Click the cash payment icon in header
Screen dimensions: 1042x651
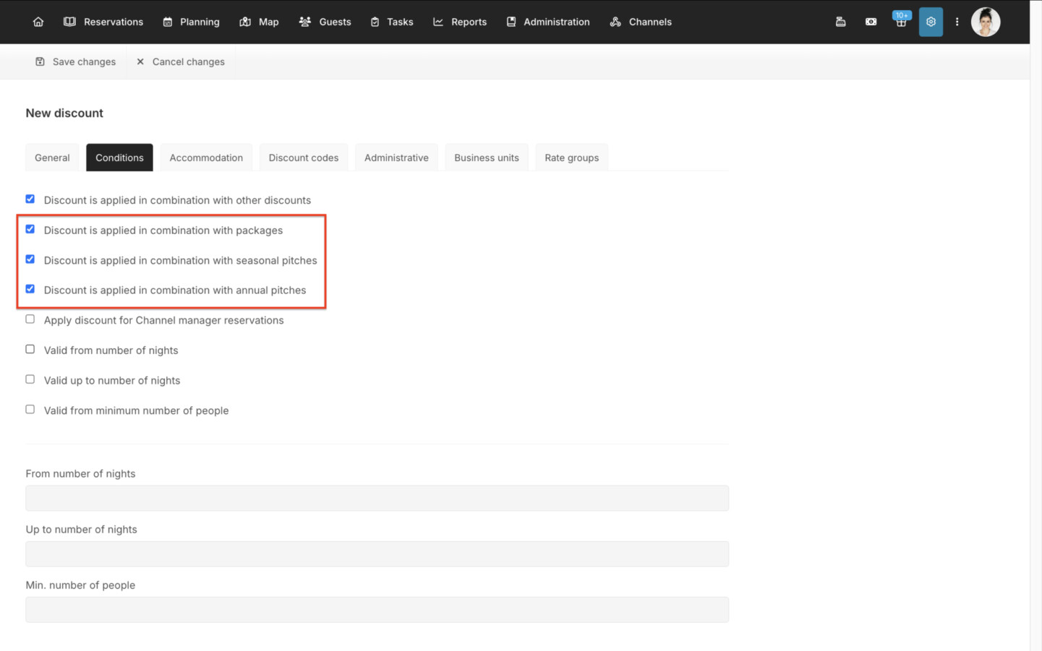[x=871, y=22]
